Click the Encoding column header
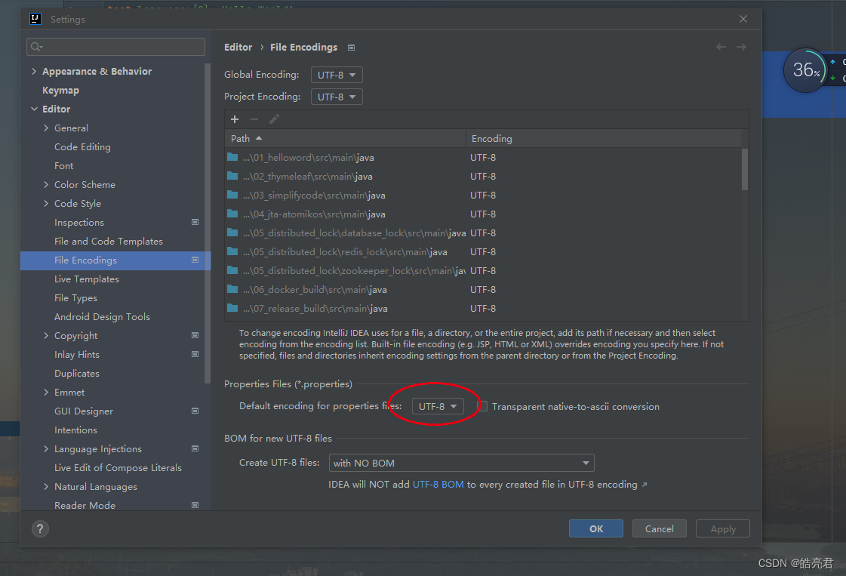 604,139
